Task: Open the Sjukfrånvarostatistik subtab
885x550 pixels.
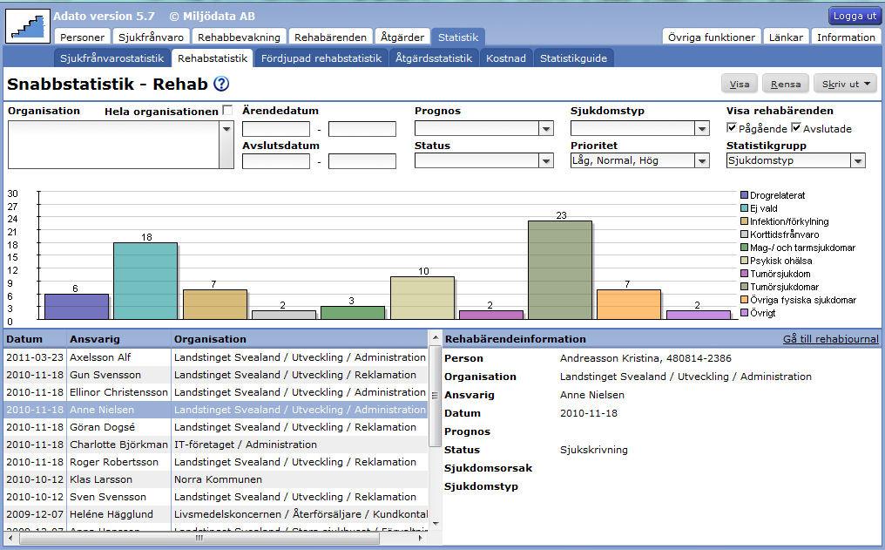Action: (x=111, y=58)
